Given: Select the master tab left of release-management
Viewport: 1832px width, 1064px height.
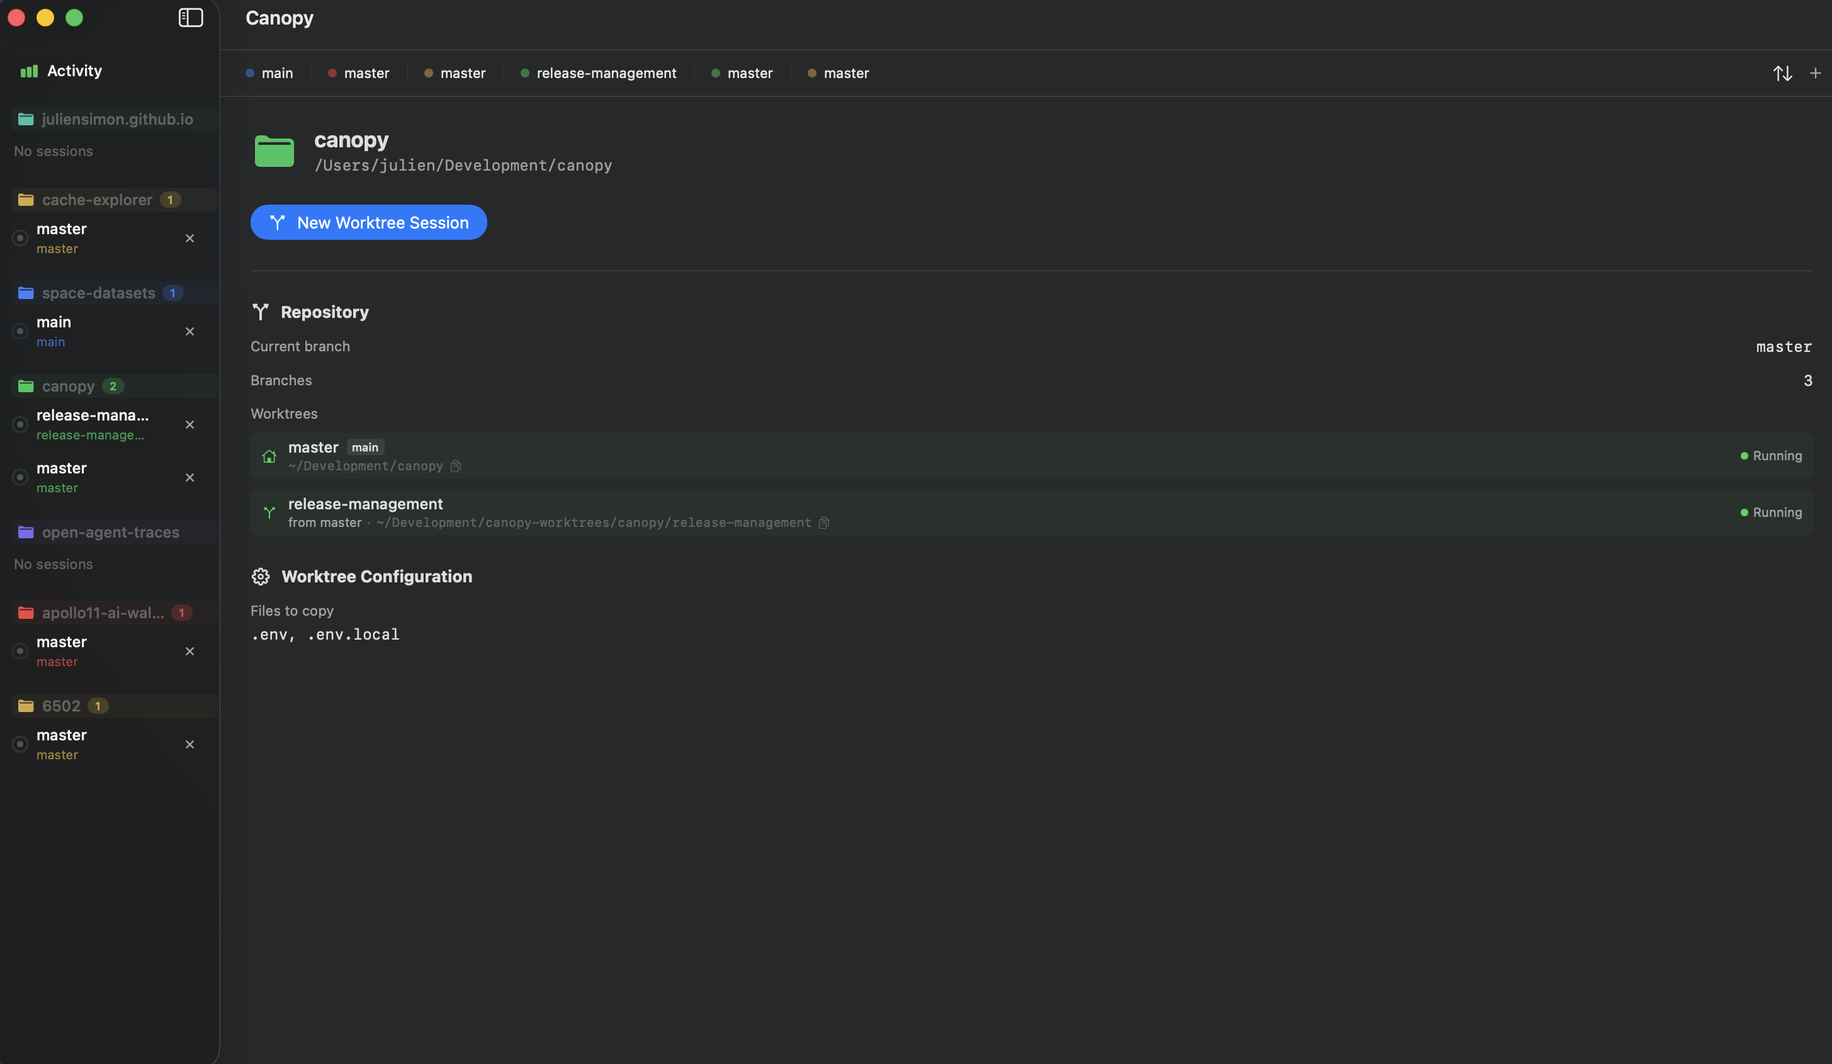Looking at the screenshot, I should tap(455, 74).
